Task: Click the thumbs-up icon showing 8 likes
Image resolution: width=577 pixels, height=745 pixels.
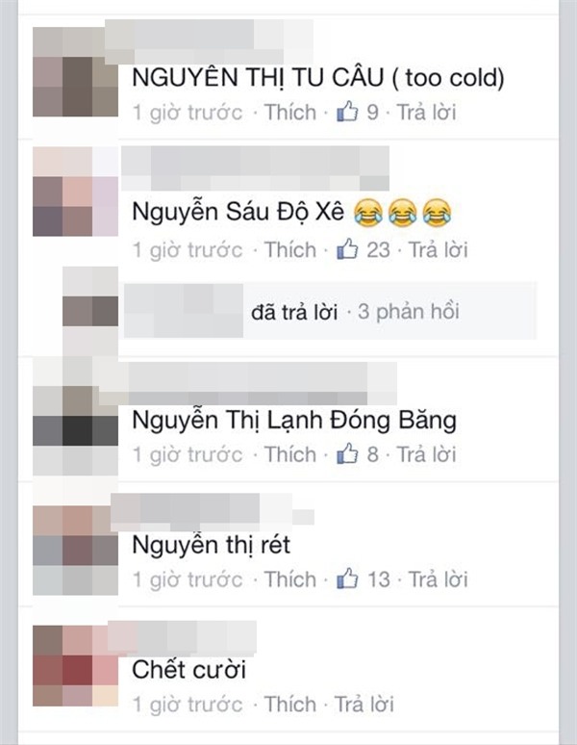Action: point(347,454)
